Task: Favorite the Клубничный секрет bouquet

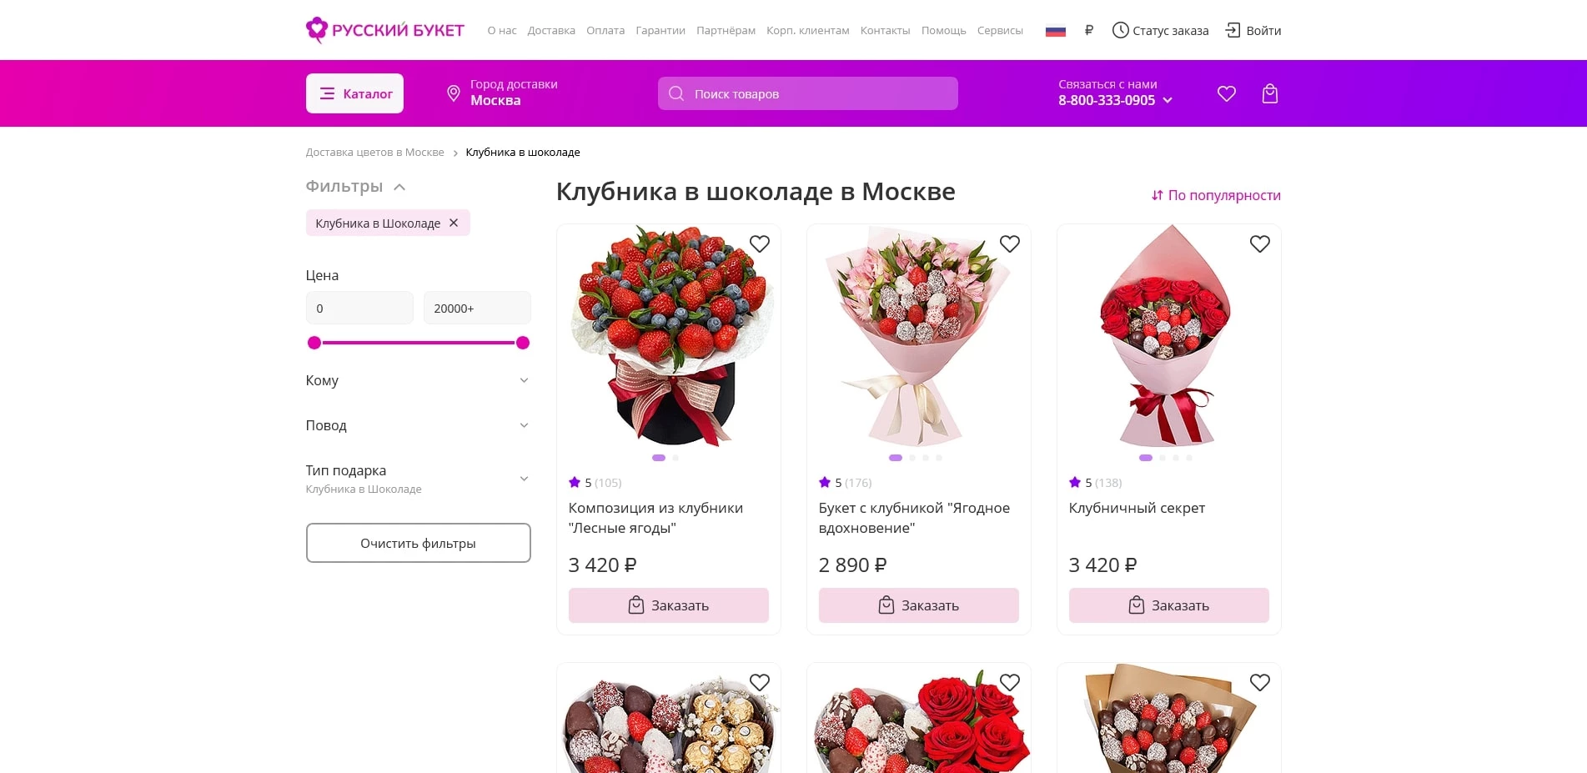Action: click(1259, 243)
